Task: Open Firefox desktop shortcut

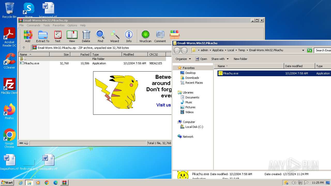Action: (9, 112)
